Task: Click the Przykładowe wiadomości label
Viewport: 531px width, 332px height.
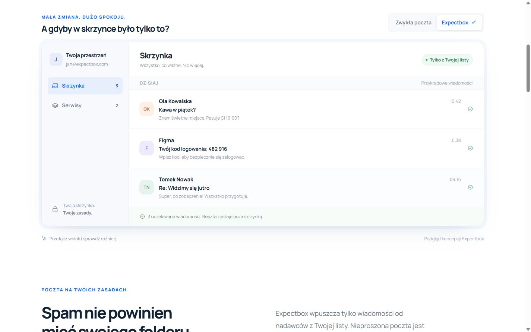Action: click(x=447, y=83)
